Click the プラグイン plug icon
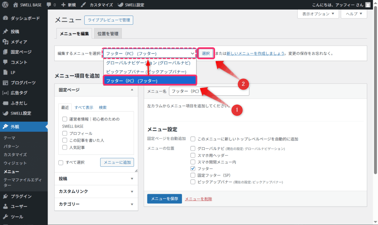The width and height of the screenshot is (378, 225). tap(6, 196)
